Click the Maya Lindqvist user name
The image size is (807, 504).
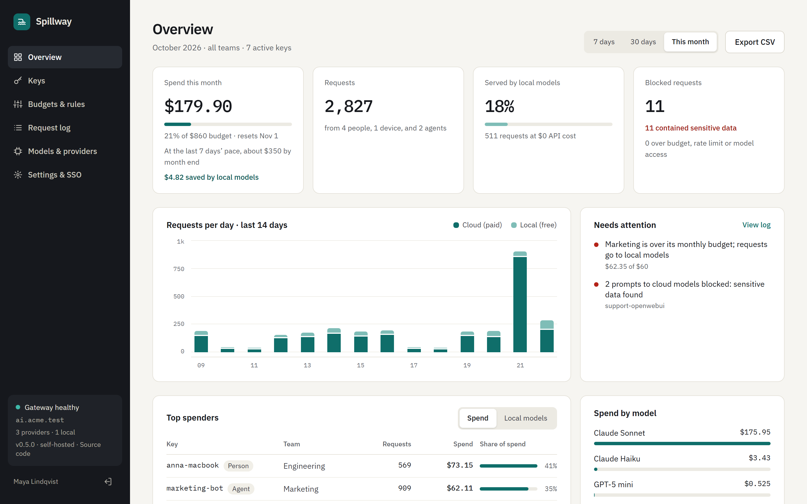tap(36, 481)
